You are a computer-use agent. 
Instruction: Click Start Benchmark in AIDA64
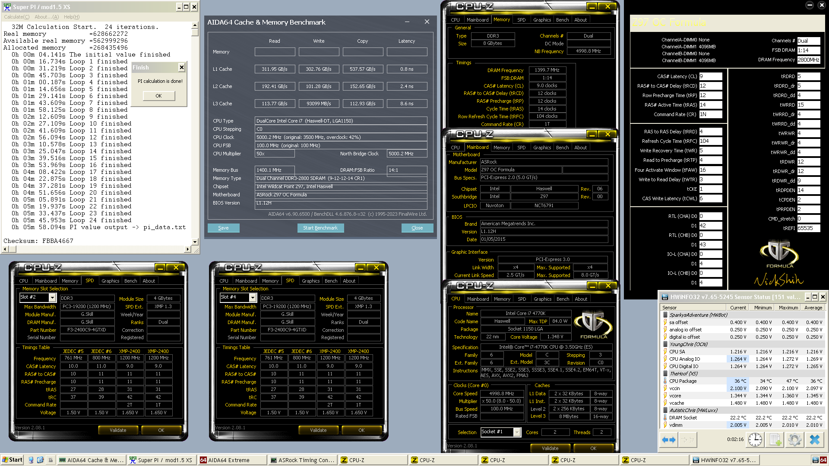(x=320, y=228)
